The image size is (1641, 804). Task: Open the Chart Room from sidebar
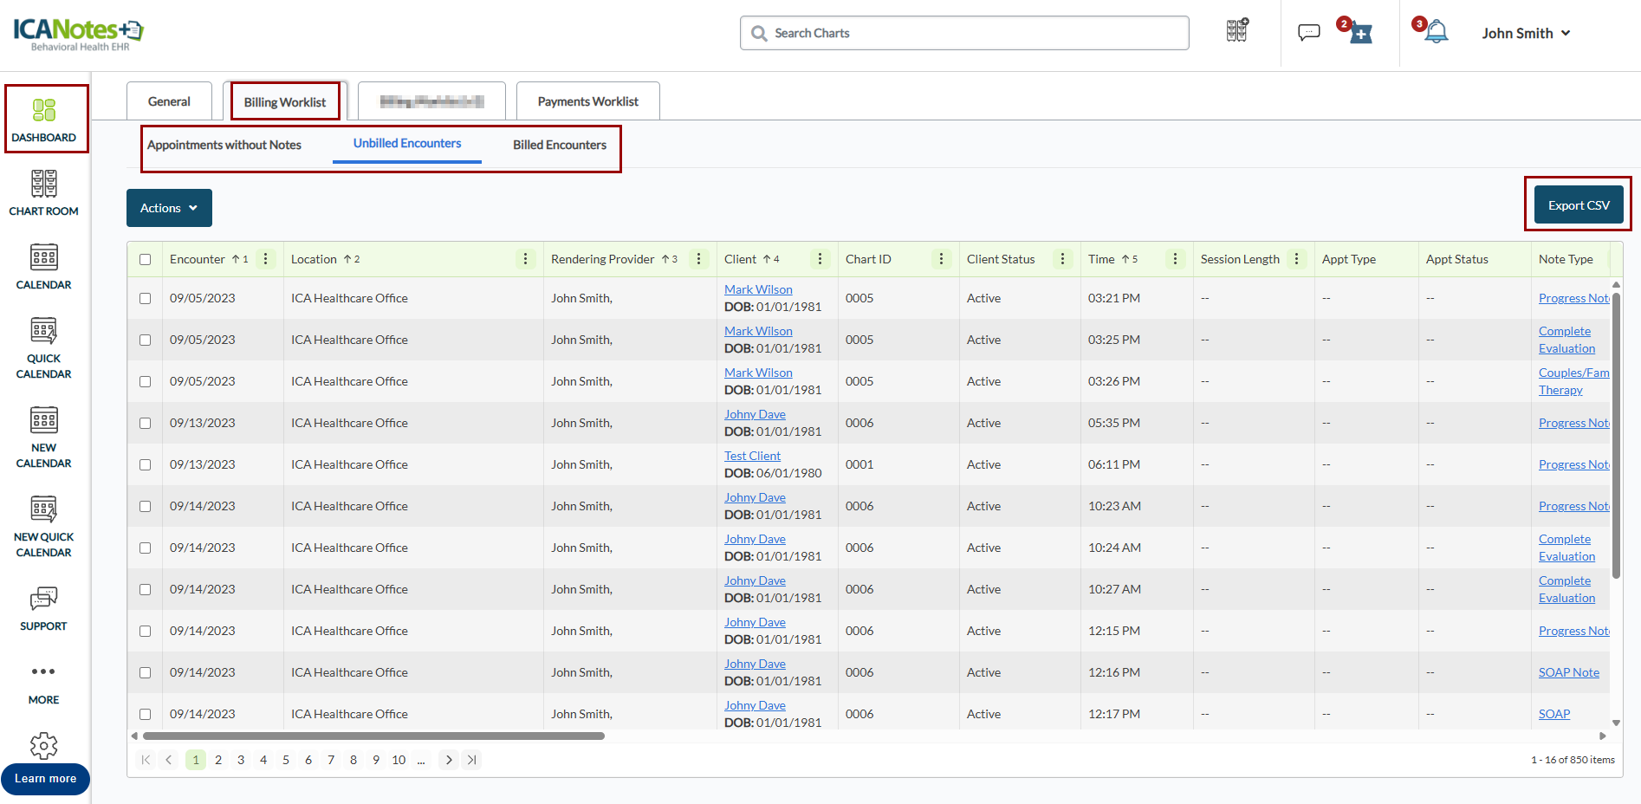pos(43,193)
